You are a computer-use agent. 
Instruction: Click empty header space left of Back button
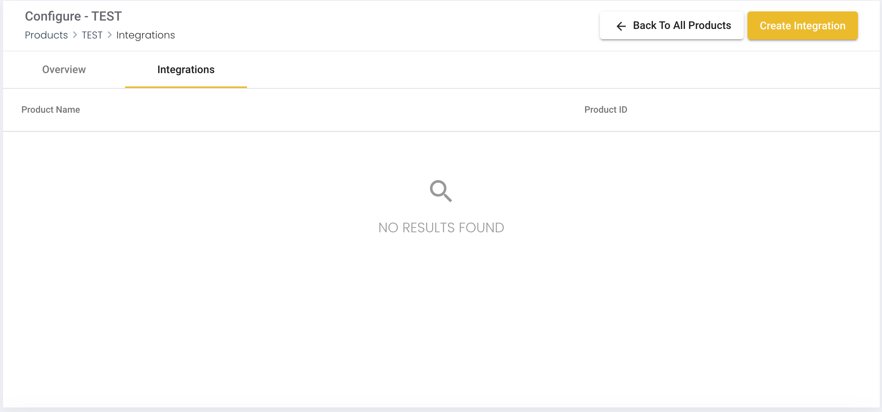coord(381,26)
